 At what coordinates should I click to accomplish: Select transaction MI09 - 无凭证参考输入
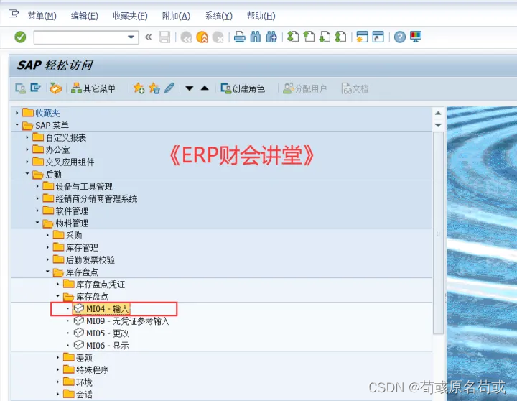[x=128, y=321]
